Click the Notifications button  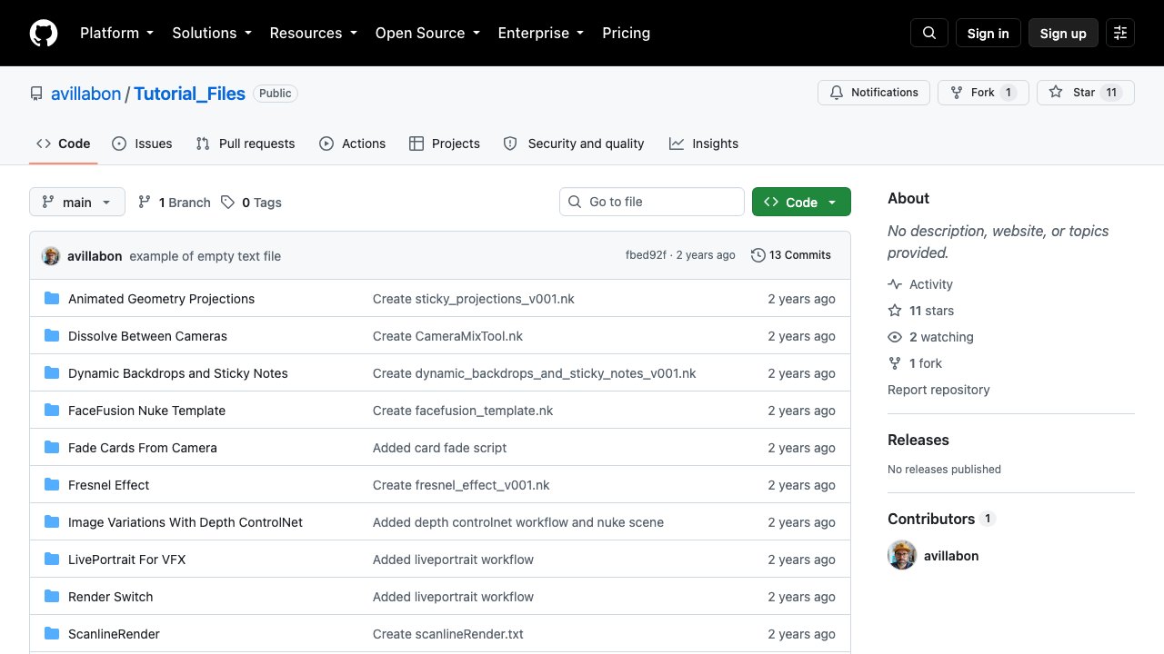[874, 93]
